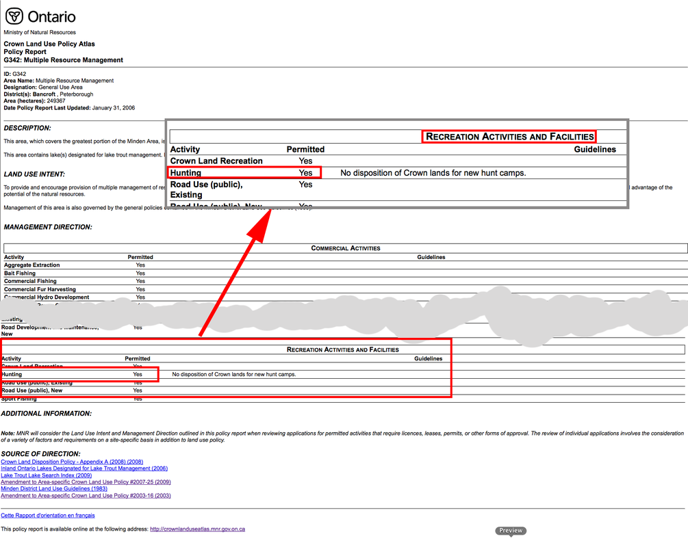Click the Commercial Hydro Development row label
688x547 pixels.
(47, 297)
